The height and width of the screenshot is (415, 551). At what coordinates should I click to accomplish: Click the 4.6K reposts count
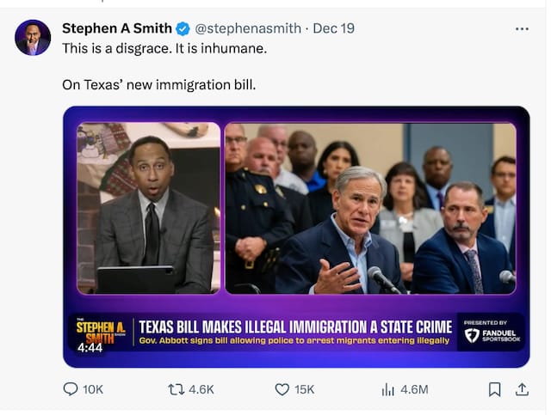tap(201, 389)
